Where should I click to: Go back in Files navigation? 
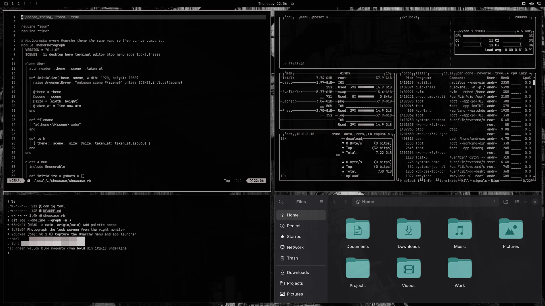click(334, 202)
